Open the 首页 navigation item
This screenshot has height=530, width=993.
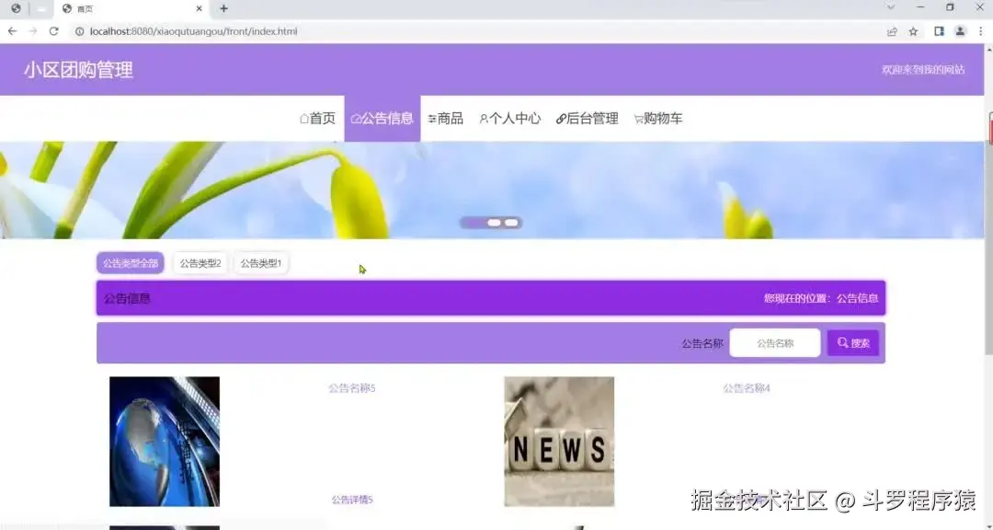tap(317, 119)
